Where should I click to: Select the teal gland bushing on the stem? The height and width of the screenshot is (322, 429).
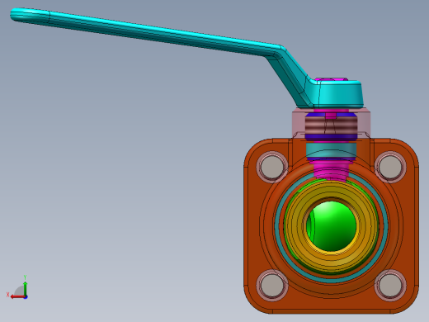[332, 150]
